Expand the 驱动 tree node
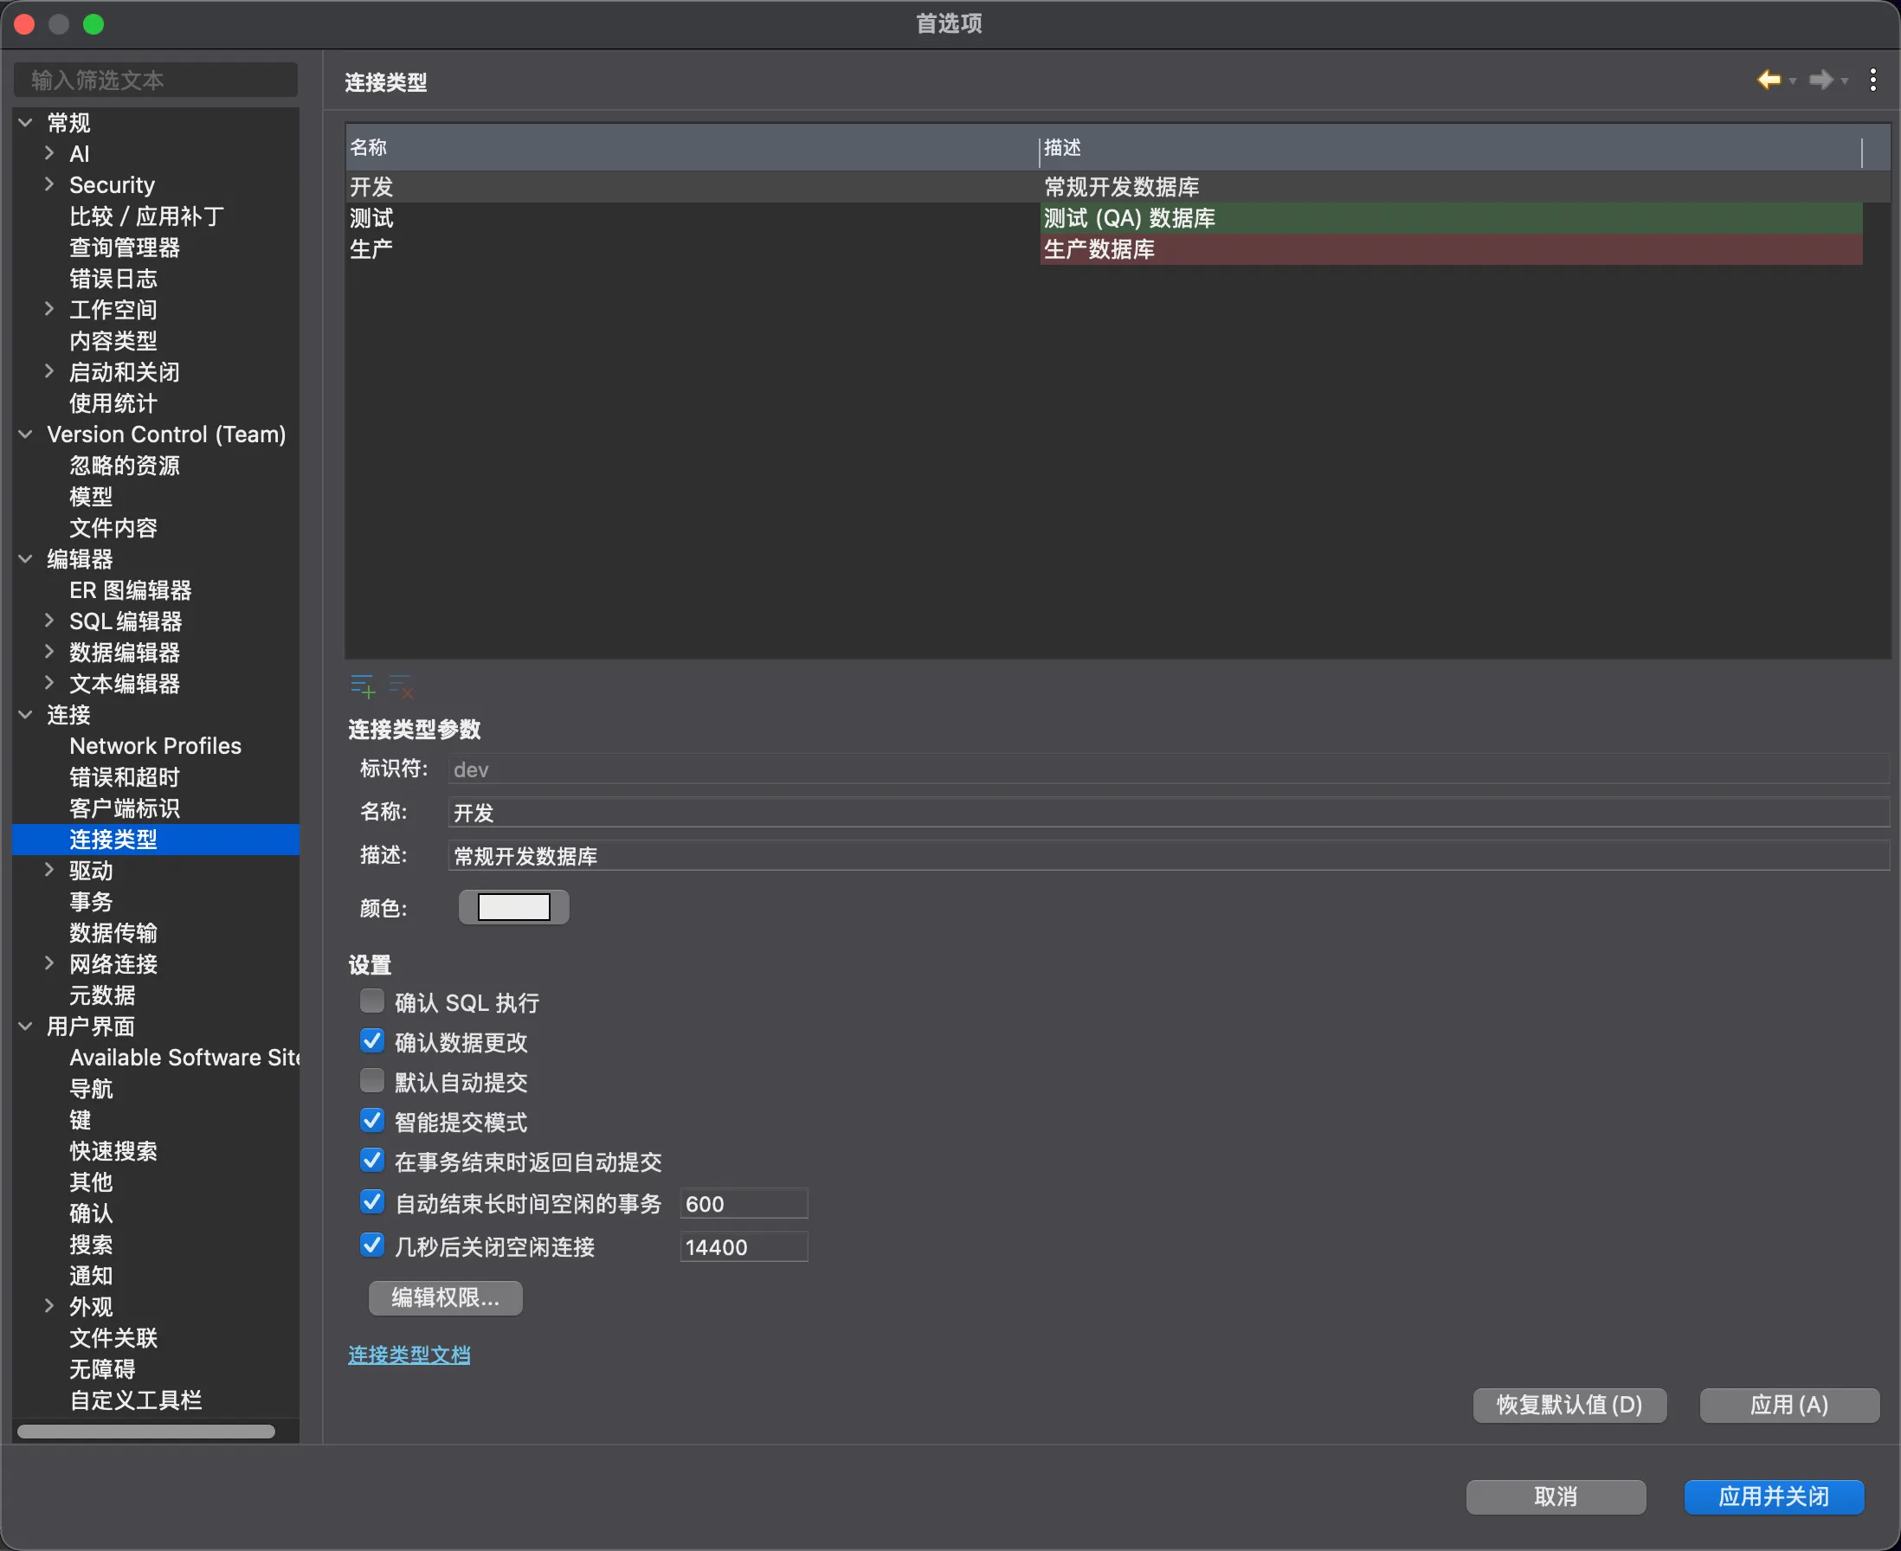Image resolution: width=1901 pixels, height=1551 pixels. pyautogui.click(x=49, y=870)
